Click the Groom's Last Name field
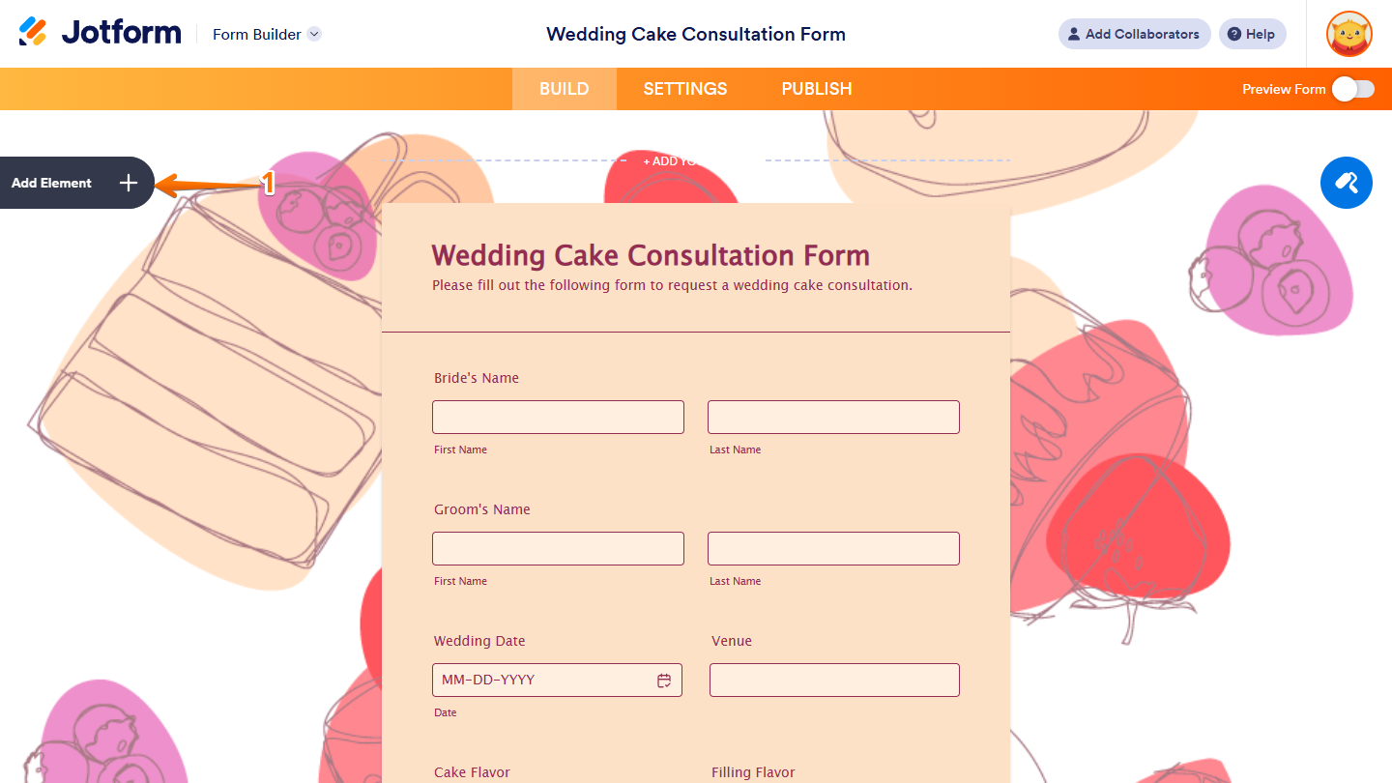Viewport: 1392px width, 783px height. [833, 548]
